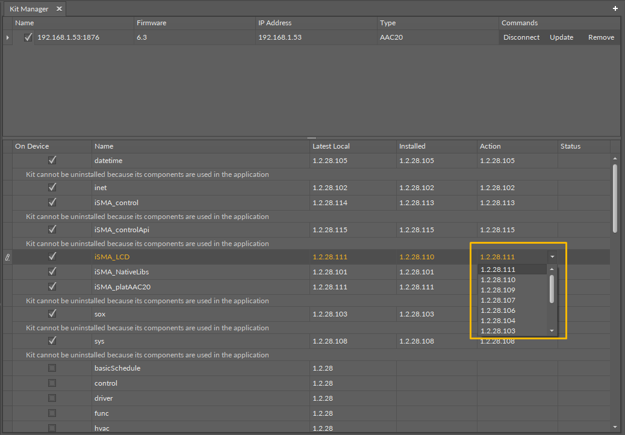Screen dimensions: 625x435
Task: Check the driver kit checkbox
Action: click(x=52, y=398)
